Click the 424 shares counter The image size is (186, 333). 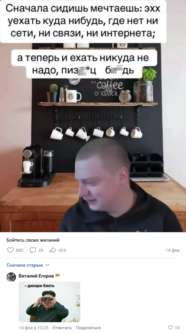coord(62,250)
